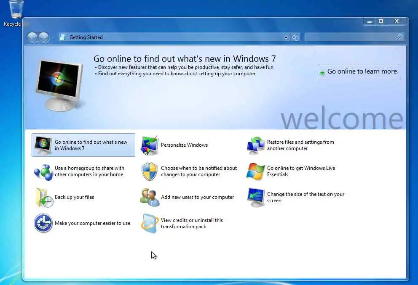Click "Restore files and settings from another computer"
Image resolution: width=418 pixels, height=285 pixels.
pos(300,145)
